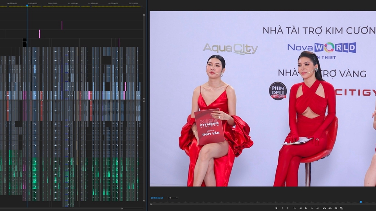Viewport: 376px width, 211px height.
Task: Click the Go to Out point button
Action: tap(318, 208)
